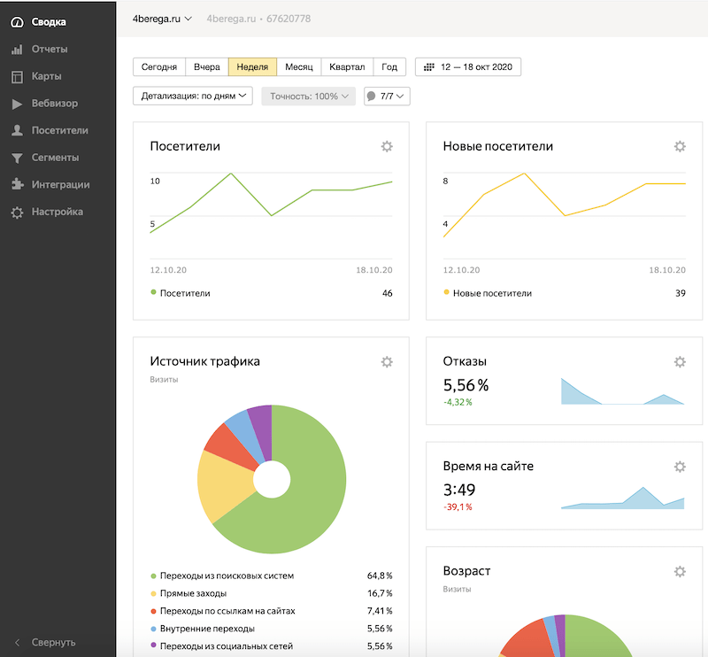Viewport: 708px width, 657px height.
Task: Open settings gear of Источник трафика widget
Action: point(387,361)
